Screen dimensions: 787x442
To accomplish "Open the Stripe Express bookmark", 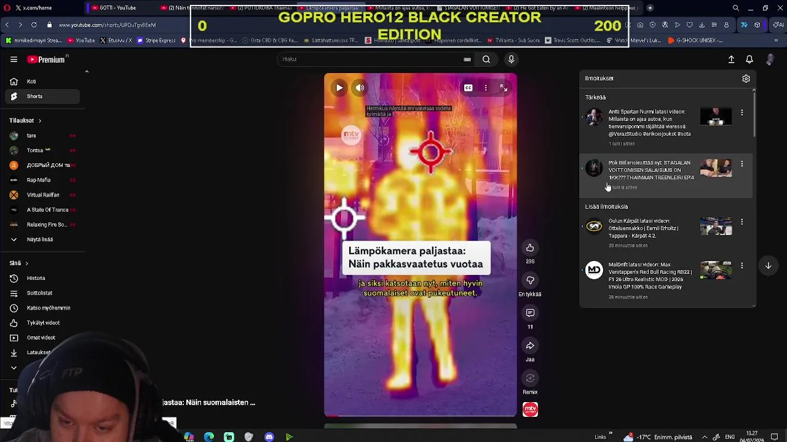I will [x=156, y=41].
